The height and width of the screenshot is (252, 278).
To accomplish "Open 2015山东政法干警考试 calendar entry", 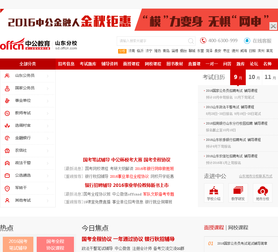I will [x=222, y=107].
